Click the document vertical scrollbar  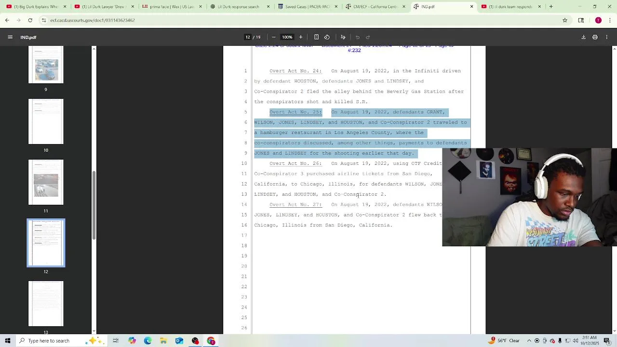coord(615,190)
